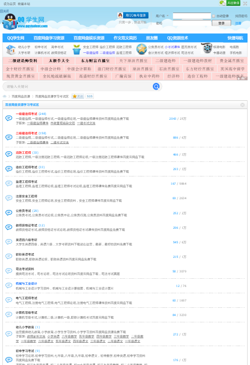
Task: Click chat bubble icon beside 公务员考试
Action: [x=9, y=213]
